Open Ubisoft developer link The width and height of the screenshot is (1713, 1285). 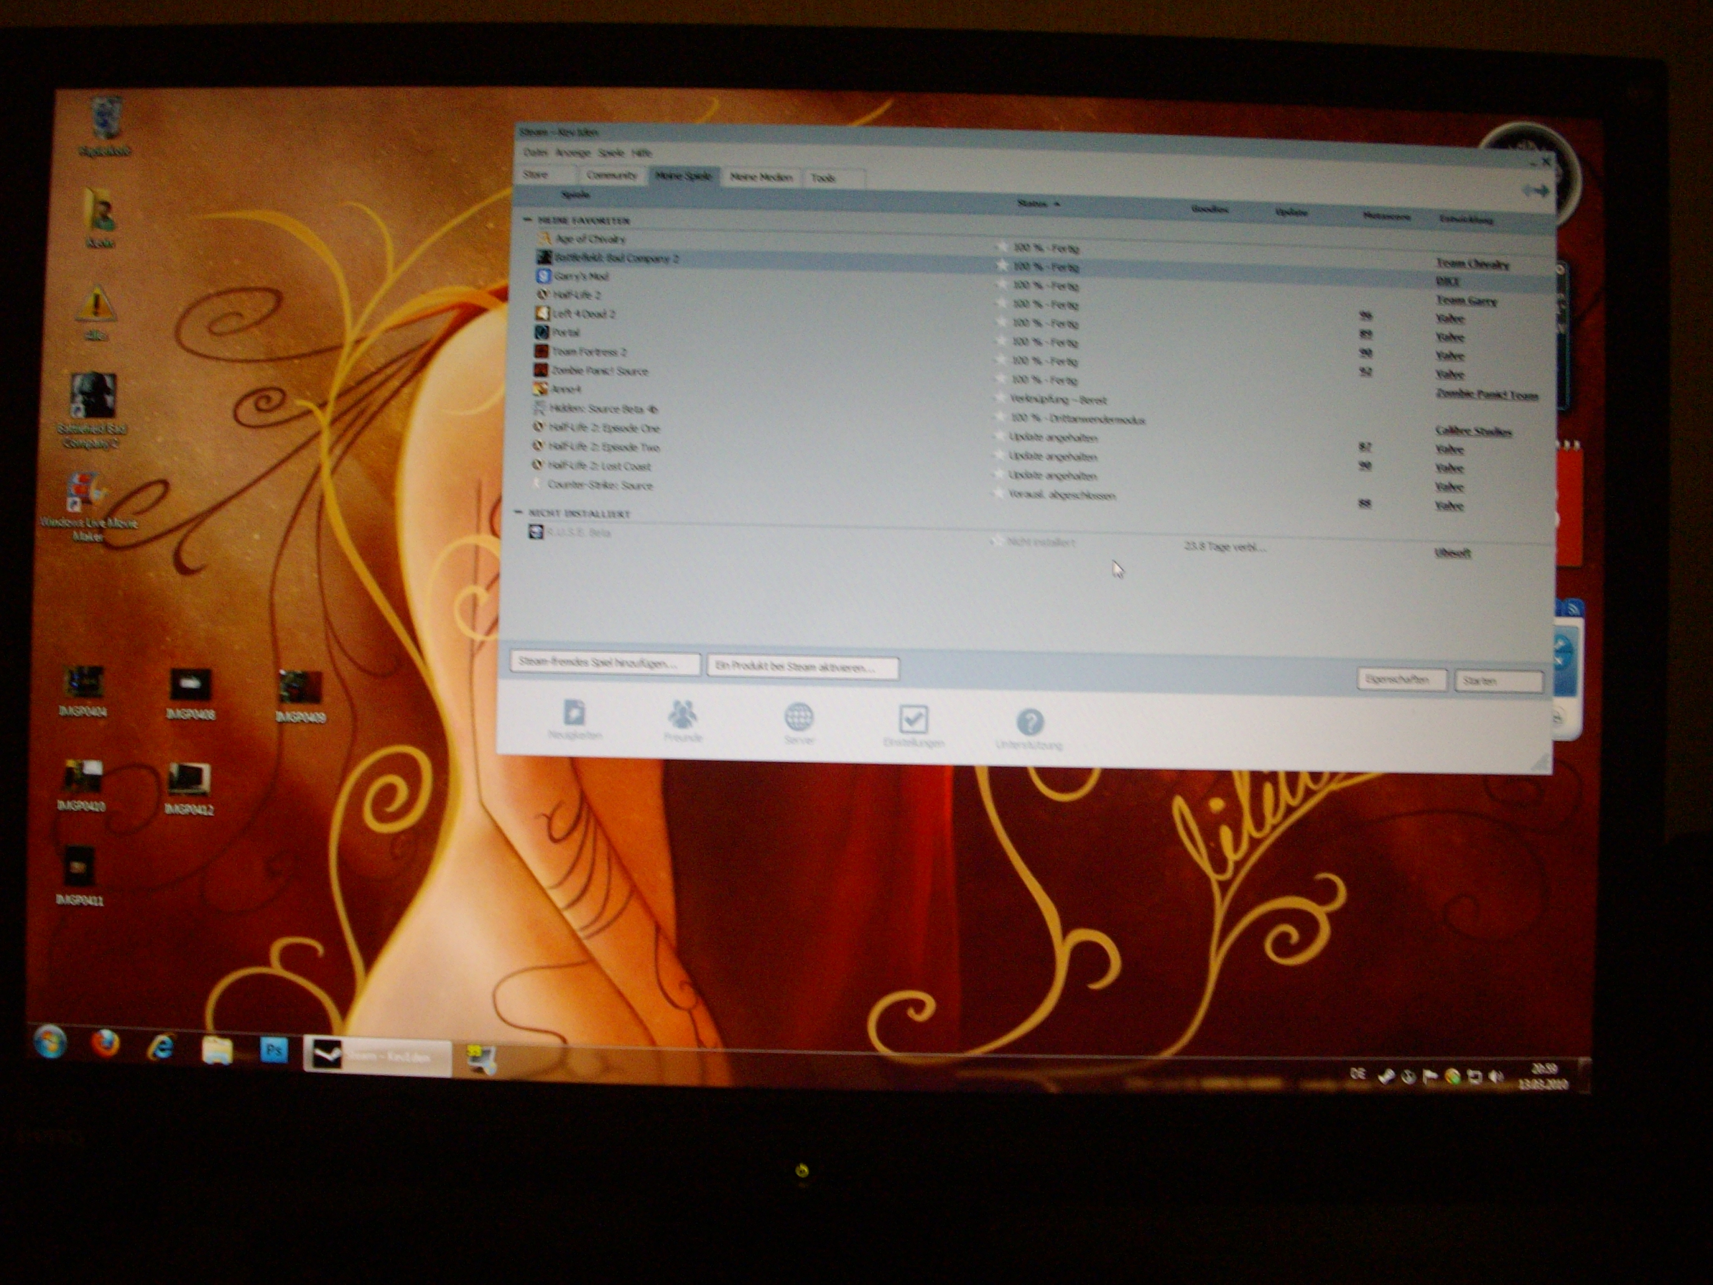click(x=1452, y=552)
